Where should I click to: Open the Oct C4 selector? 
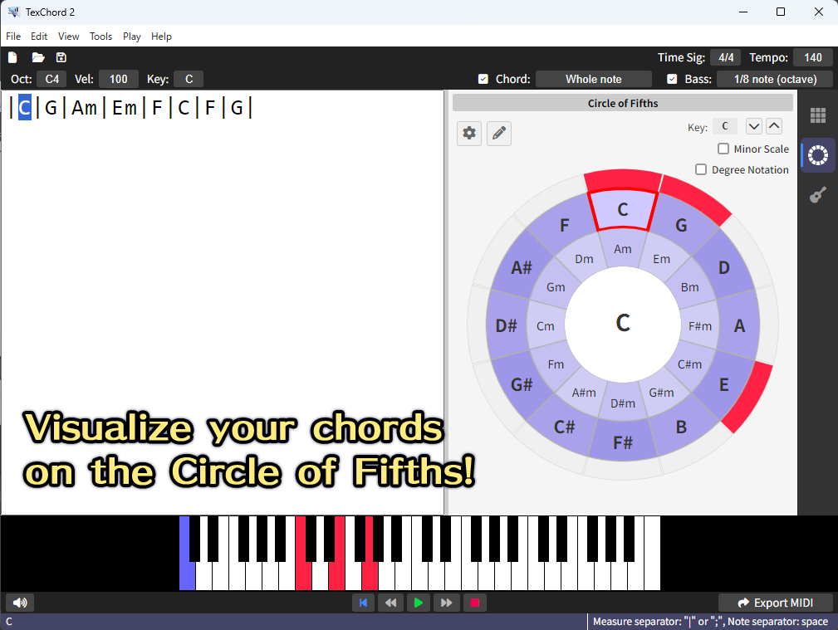click(x=51, y=79)
